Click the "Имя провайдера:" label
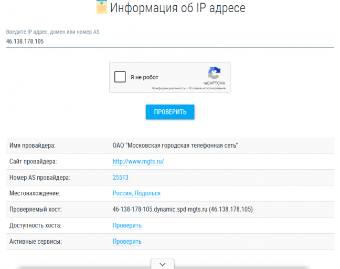340x269 pixels. point(33,146)
